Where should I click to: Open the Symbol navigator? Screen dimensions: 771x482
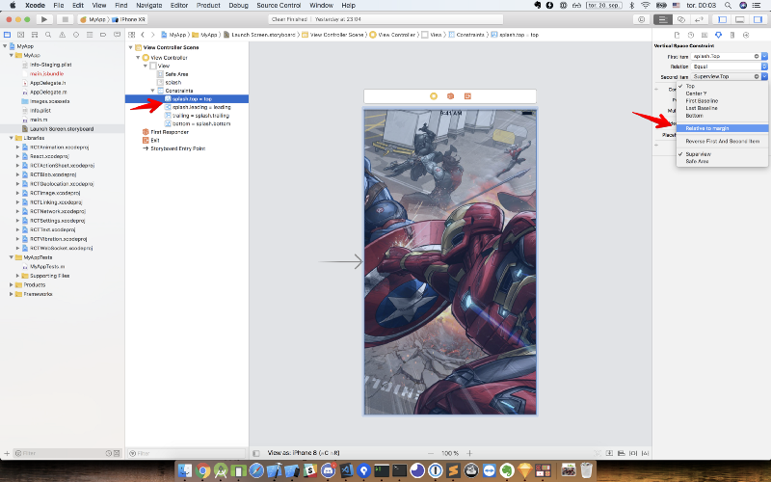coord(35,35)
